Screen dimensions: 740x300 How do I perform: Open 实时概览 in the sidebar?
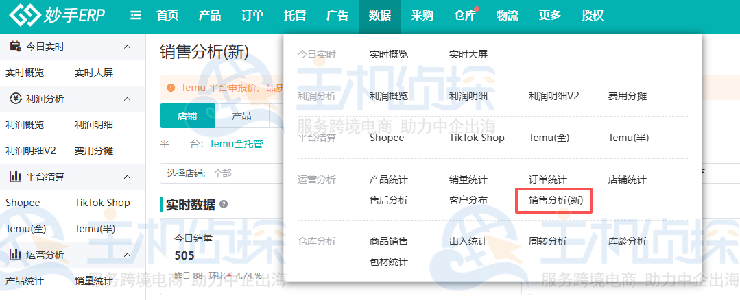tap(25, 73)
